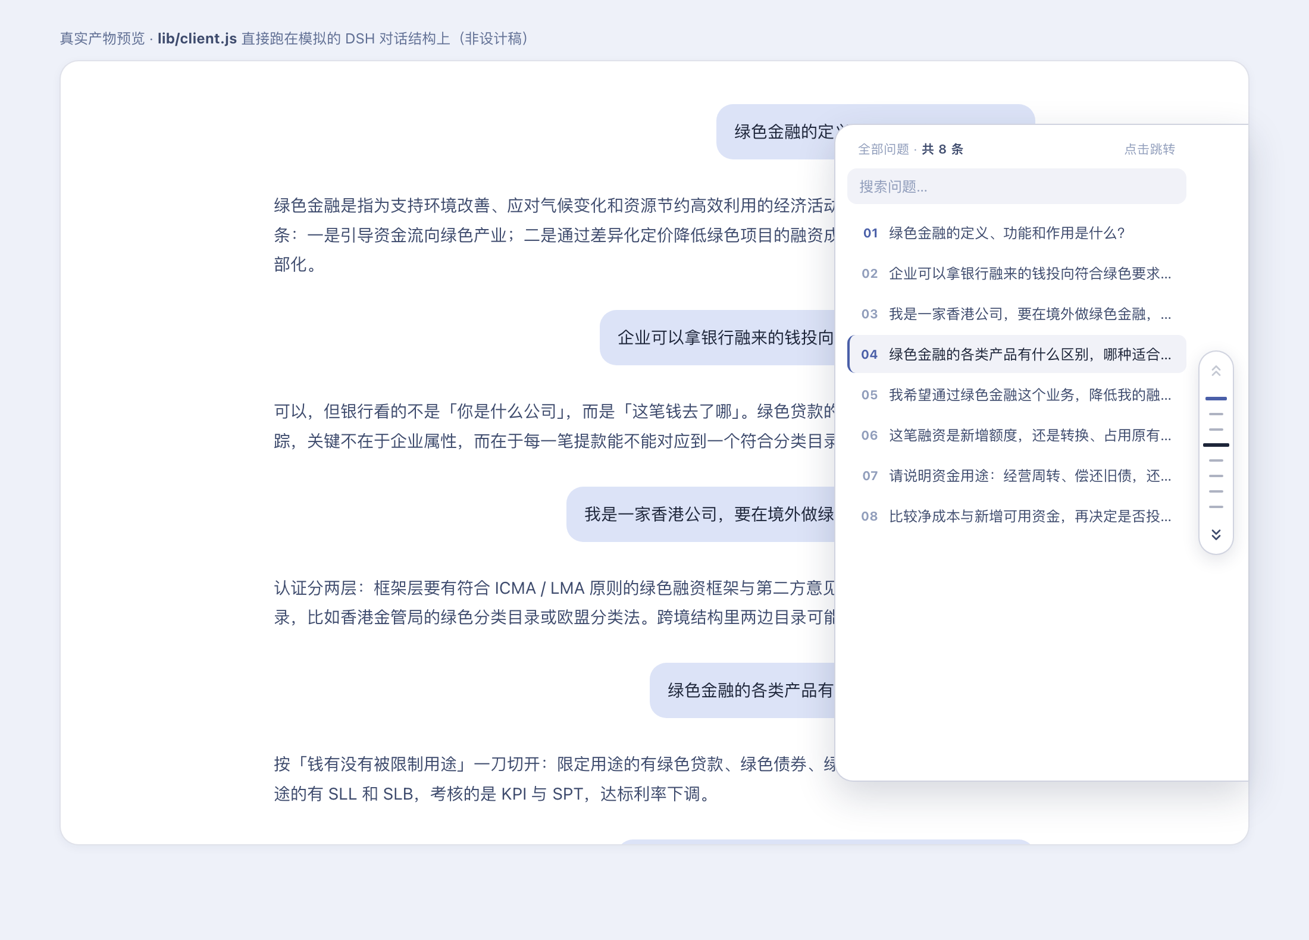Click the chat bubble 我是一家香港公司，要在境外做绿
1309x940 pixels.
click(x=701, y=514)
